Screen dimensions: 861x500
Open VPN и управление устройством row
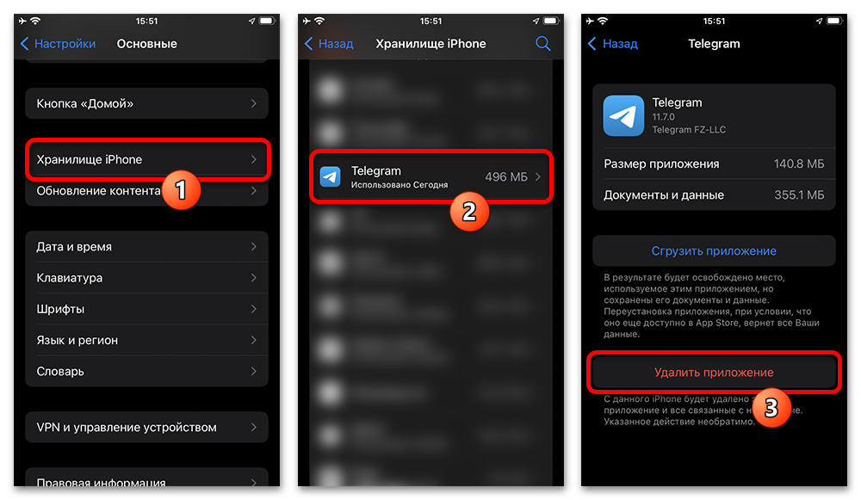coord(146,427)
